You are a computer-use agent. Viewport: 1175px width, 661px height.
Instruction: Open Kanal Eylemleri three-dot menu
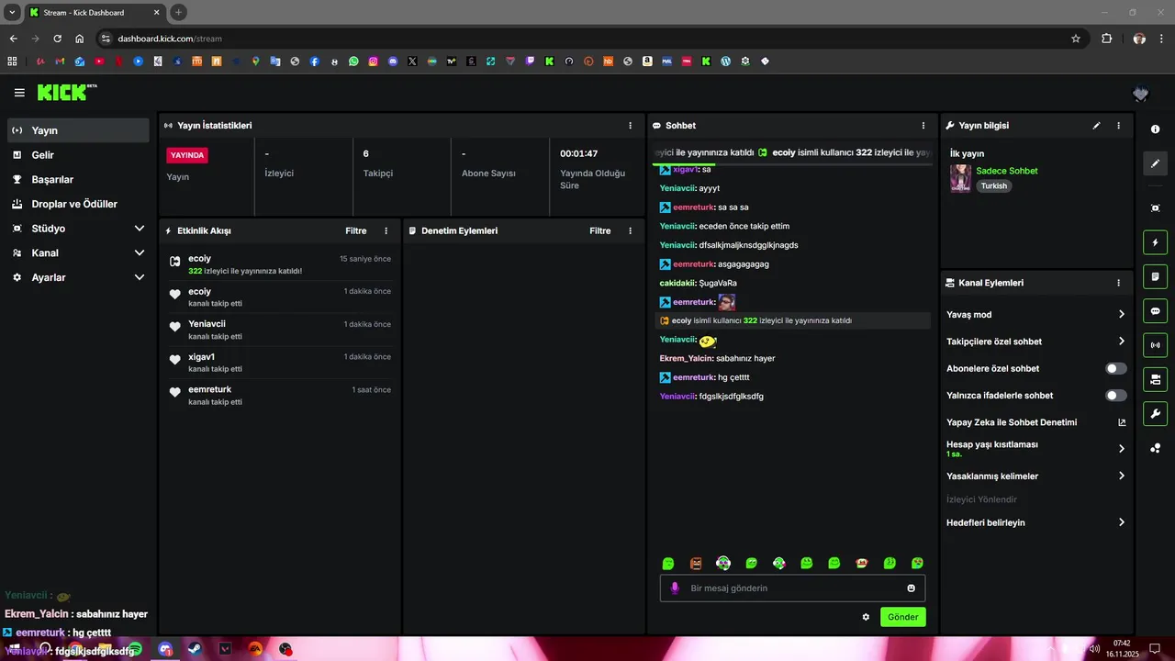pyautogui.click(x=1118, y=284)
